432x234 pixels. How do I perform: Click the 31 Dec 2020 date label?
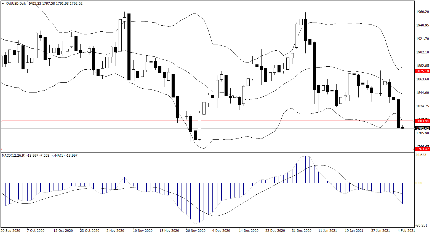click(302, 230)
